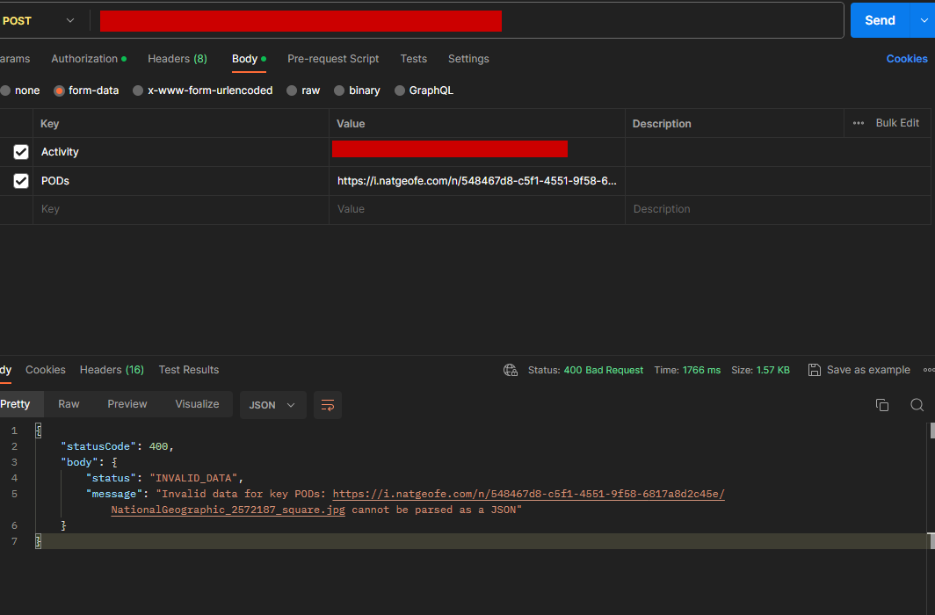Open the Send button dropdown arrow
935x615 pixels.
(x=923, y=20)
